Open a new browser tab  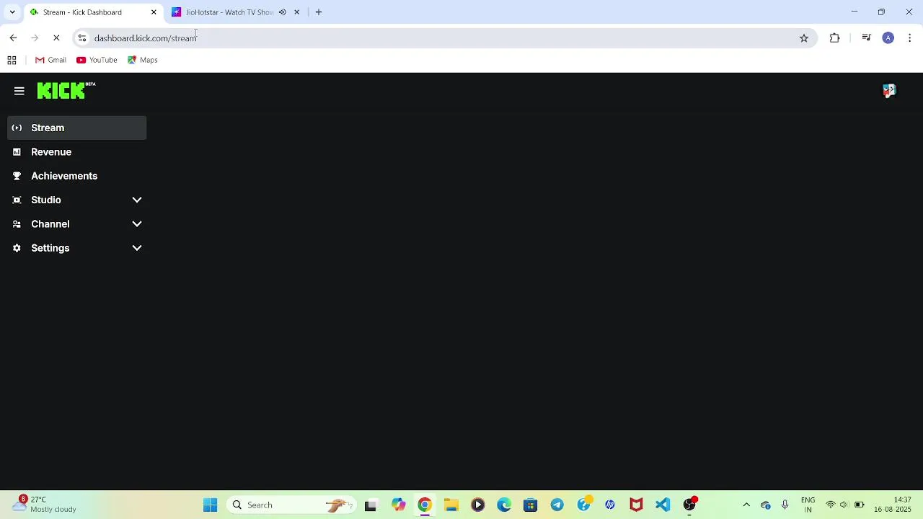click(x=319, y=12)
